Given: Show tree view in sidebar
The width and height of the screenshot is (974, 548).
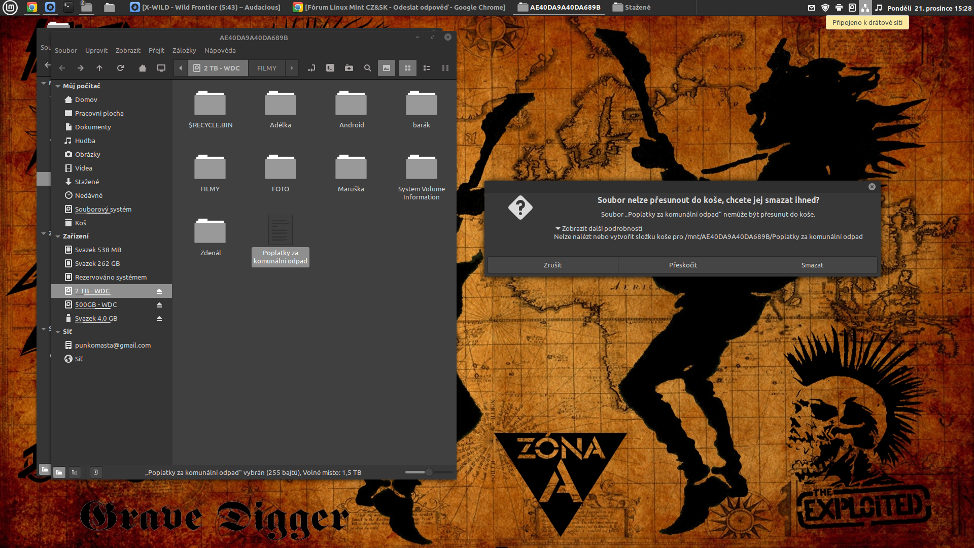Looking at the screenshot, I should pyautogui.click(x=75, y=472).
